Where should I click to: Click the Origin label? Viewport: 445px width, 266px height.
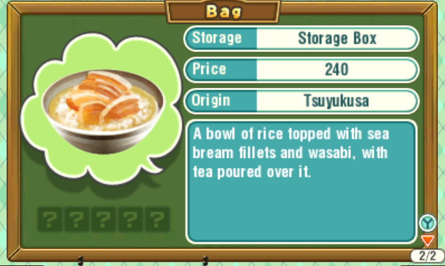point(210,100)
